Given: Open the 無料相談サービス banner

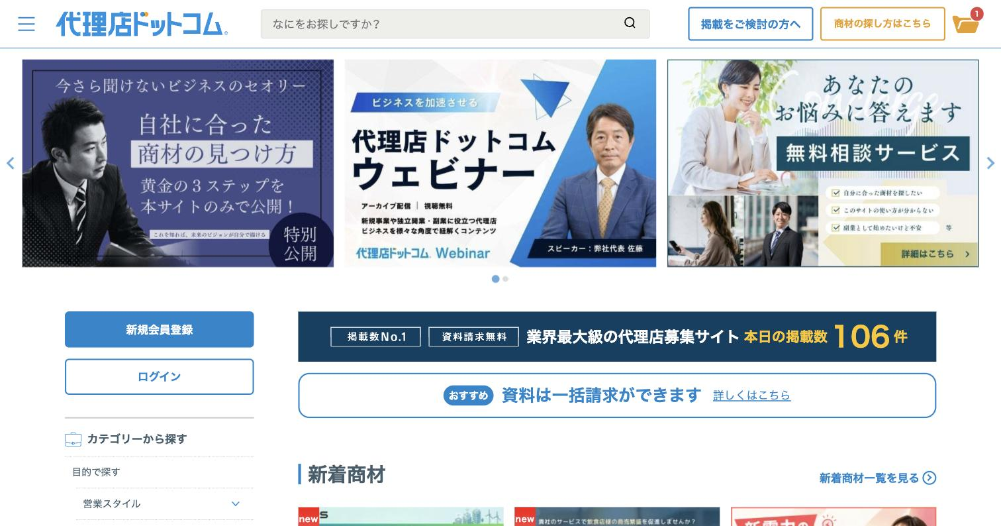Looking at the screenshot, I should pyautogui.click(x=823, y=163).
